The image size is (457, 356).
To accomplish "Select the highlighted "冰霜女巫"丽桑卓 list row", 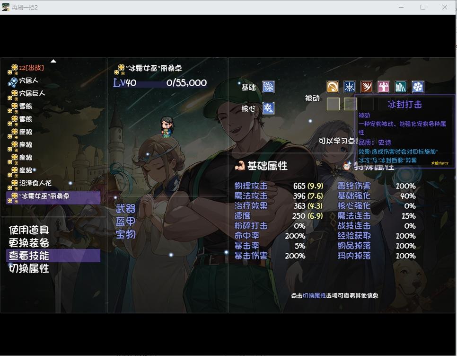I will 53,197.
